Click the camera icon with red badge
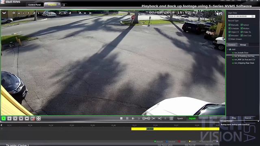The width and height of the screenshot is (260, 146). (32, 118)
